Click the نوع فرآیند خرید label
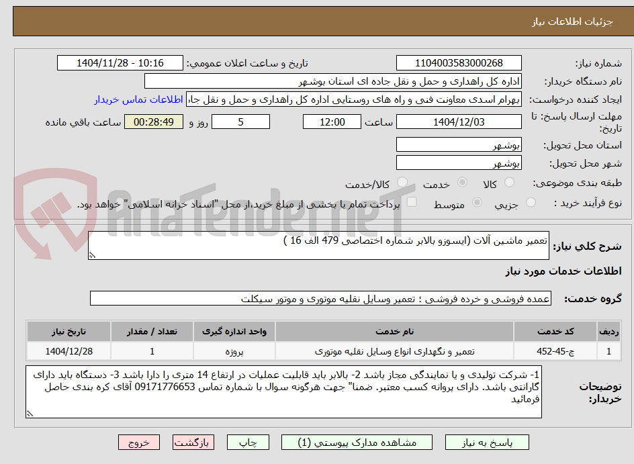 click(x=588, y=203)
